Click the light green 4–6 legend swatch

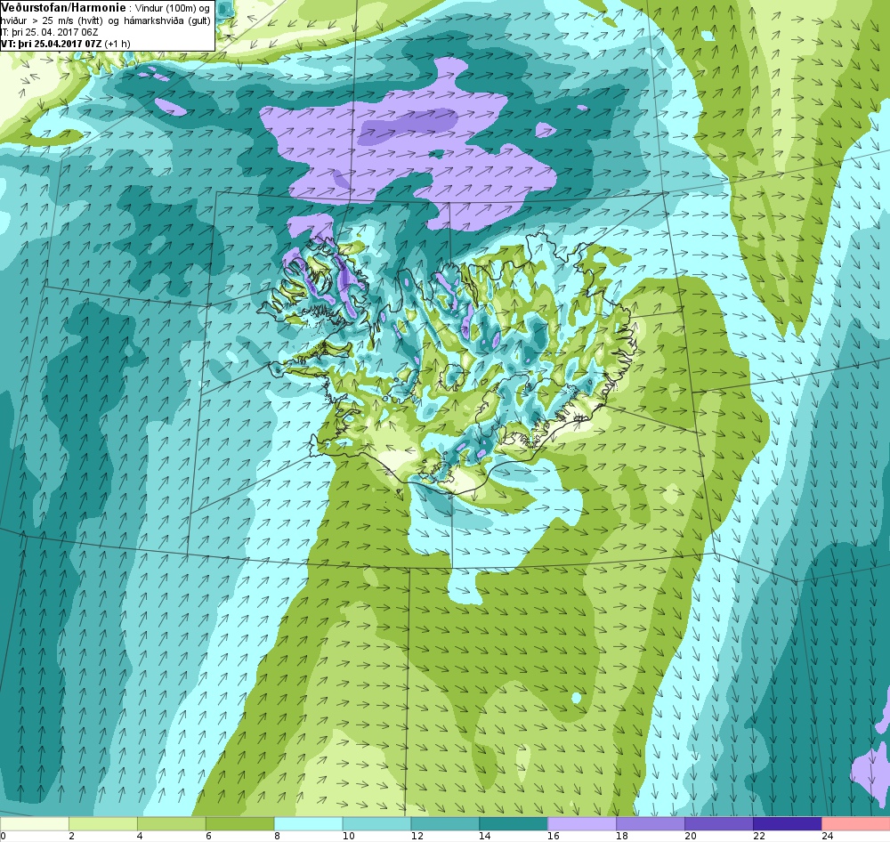(x=172, y=823)
